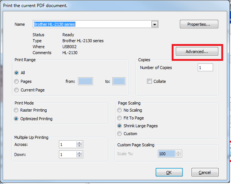Viewport: 231px width, 184px height.
Task: Click the pages 'from' input field
Action: click(x=85, y=81)
